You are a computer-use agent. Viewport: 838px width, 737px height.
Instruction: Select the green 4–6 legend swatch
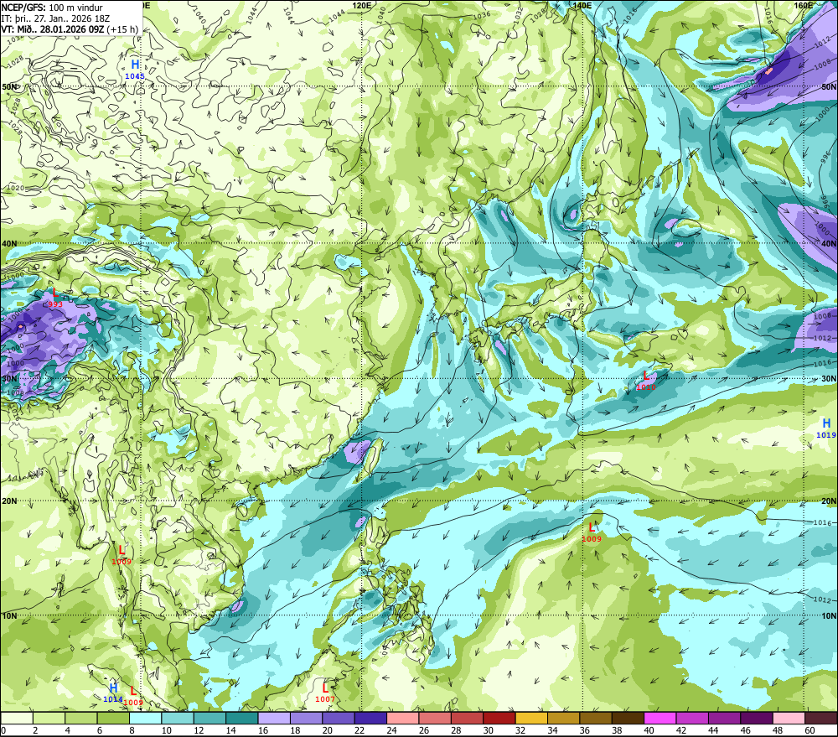81,718
